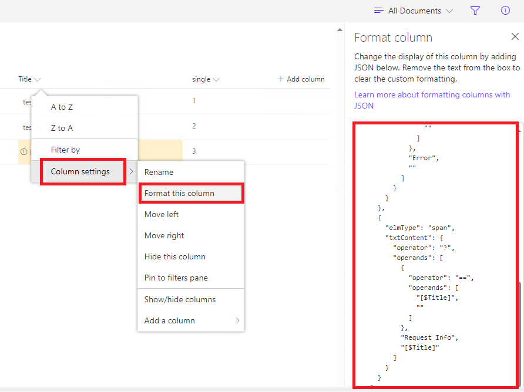Screen dimensions: 524x392
Task: Click the list scroll-up arrow
Action: click(340, 30)
